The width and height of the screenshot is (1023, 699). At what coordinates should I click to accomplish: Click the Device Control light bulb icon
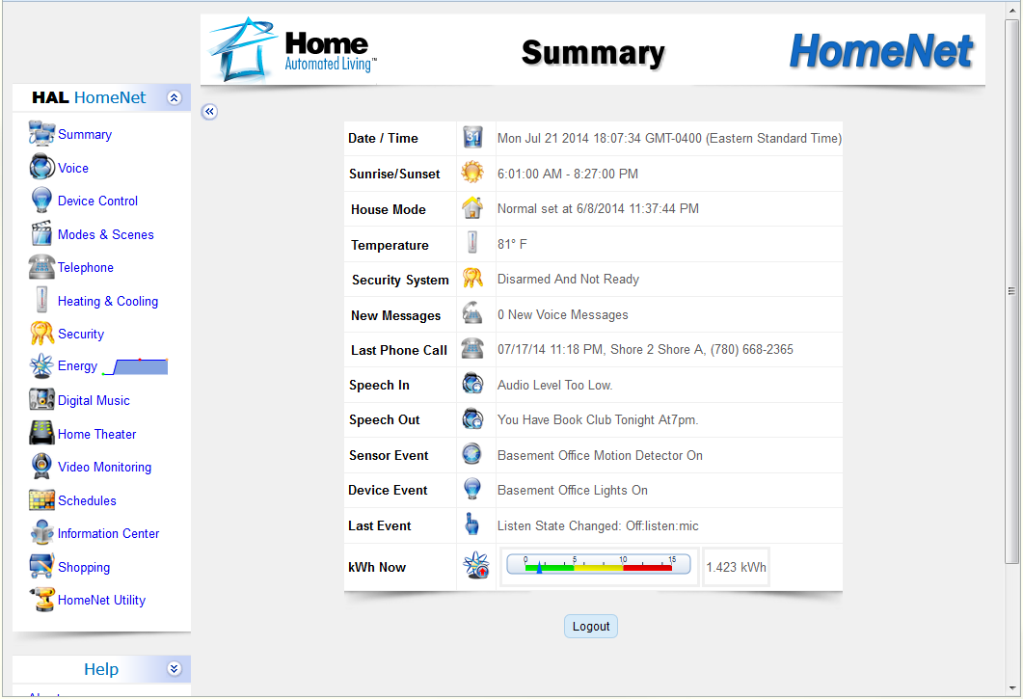pos(41,200)
